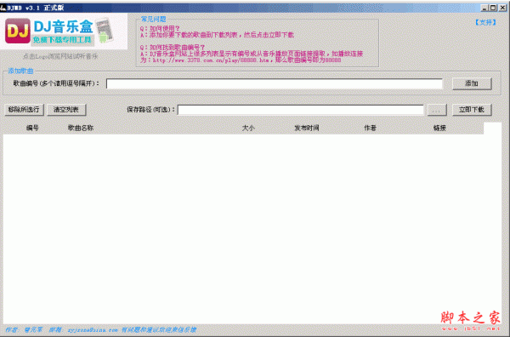Click the application icon in the title bar
This screenshot has width=510, height=337.
[x=3, y=8]
